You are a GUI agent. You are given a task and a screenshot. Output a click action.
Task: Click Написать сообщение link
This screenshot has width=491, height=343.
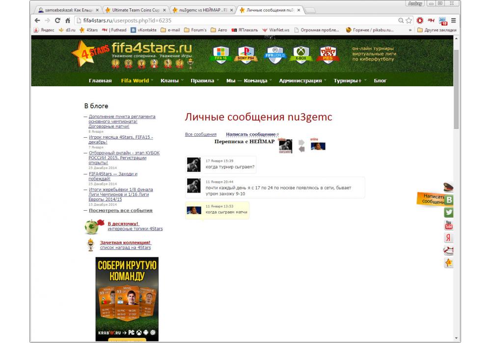point(251,134)
